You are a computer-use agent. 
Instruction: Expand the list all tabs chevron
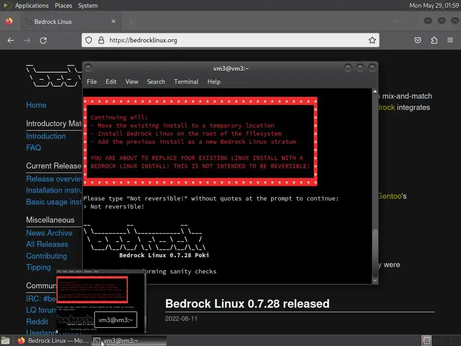(x=396, y=21)
